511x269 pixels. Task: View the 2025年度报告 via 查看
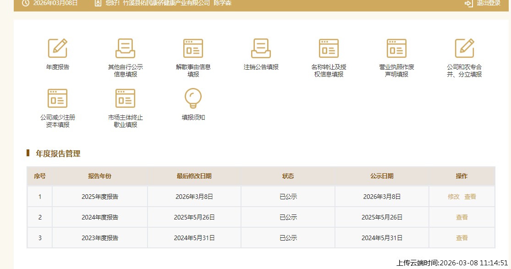(470, 197)
